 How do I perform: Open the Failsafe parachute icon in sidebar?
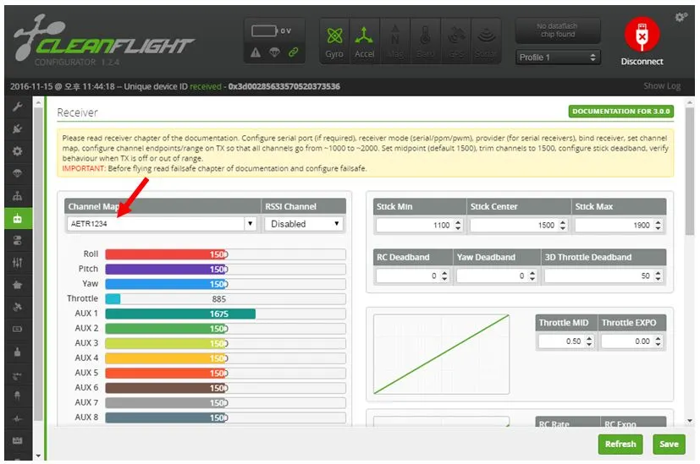click(18, 173)
